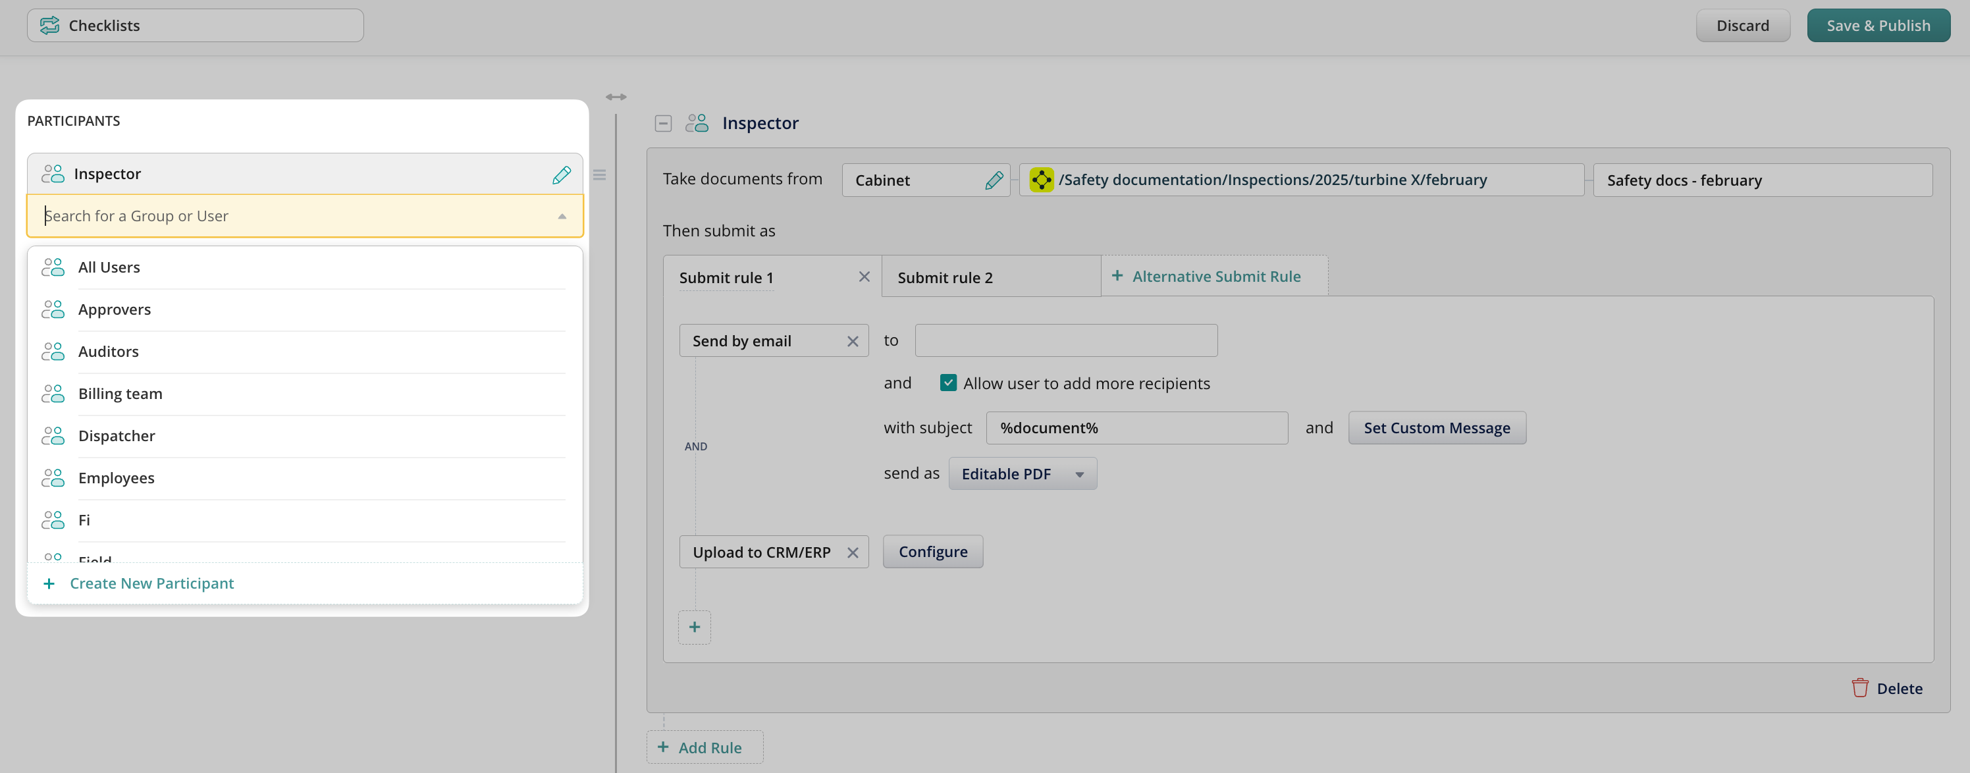Viewport: 1970px width, 773px height.
Task: Click the plus box to add action
Action: click(x=693, y=627)
